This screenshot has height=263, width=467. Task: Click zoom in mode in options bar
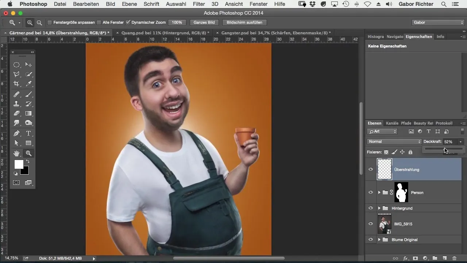pos(30,23)
